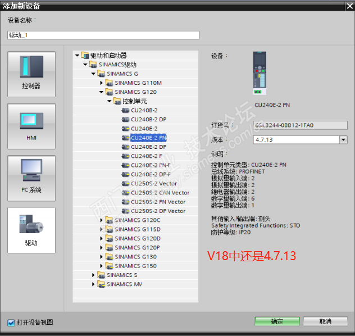Select the SINAMICS G115D tree row
This screenshot has width=355, height=336.
(135, 229)
